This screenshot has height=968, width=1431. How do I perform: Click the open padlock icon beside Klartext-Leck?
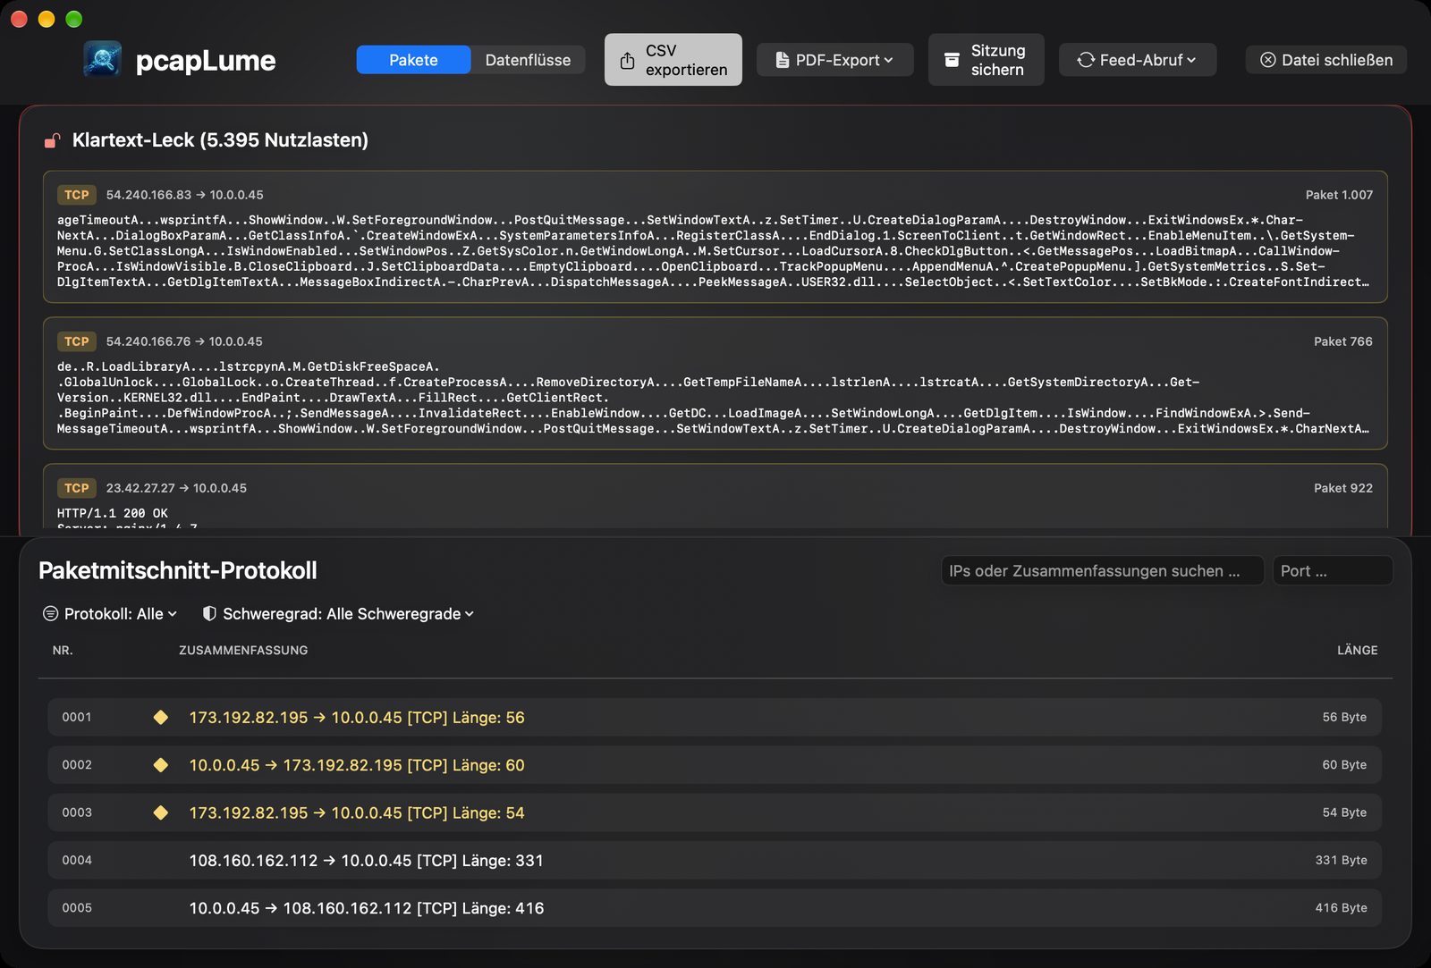[x=53, y=140]
